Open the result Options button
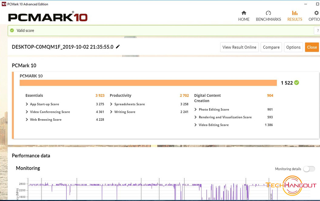 tap(293, 47)
